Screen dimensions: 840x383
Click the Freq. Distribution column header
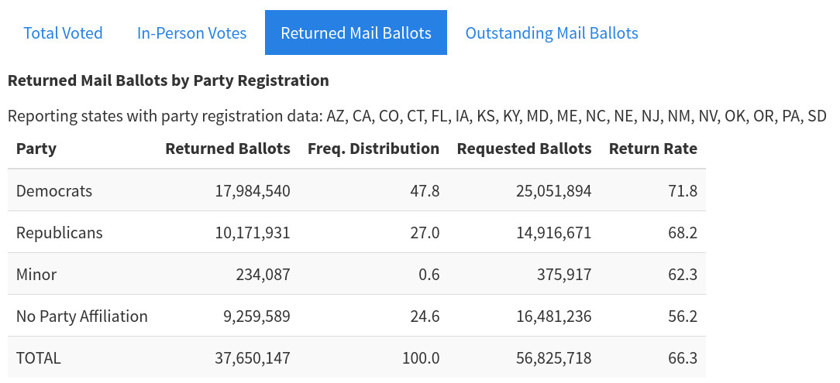pos(374,149)
